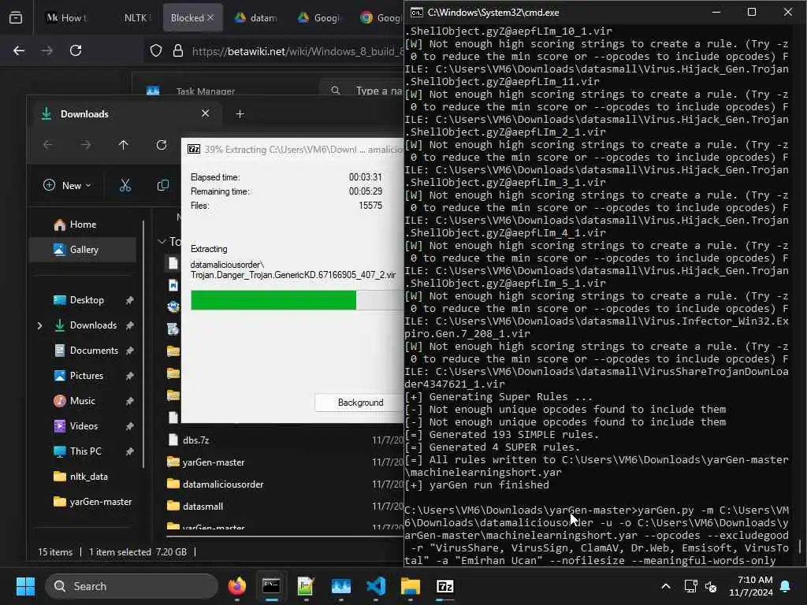The width and height of the screenshot is (807, 605).
Task: Open yarGen-master in the navigation pane
Action: pyautogui.click(x=100, y=502)
